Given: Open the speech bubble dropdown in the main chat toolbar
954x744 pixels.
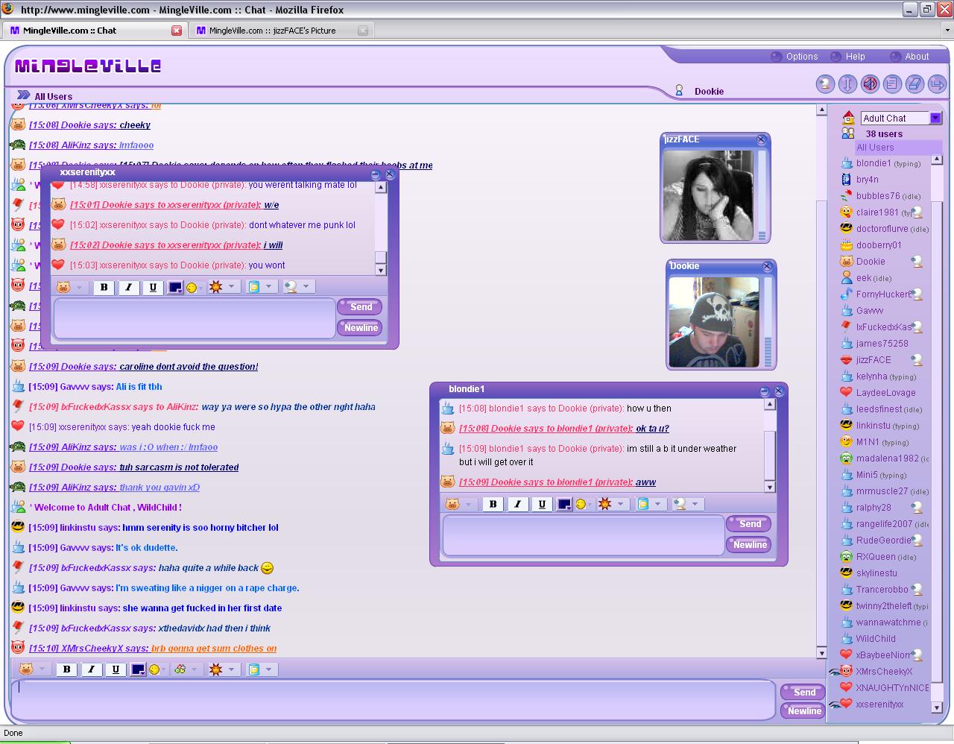Looking at the screenshot, I should coord(261,669).
